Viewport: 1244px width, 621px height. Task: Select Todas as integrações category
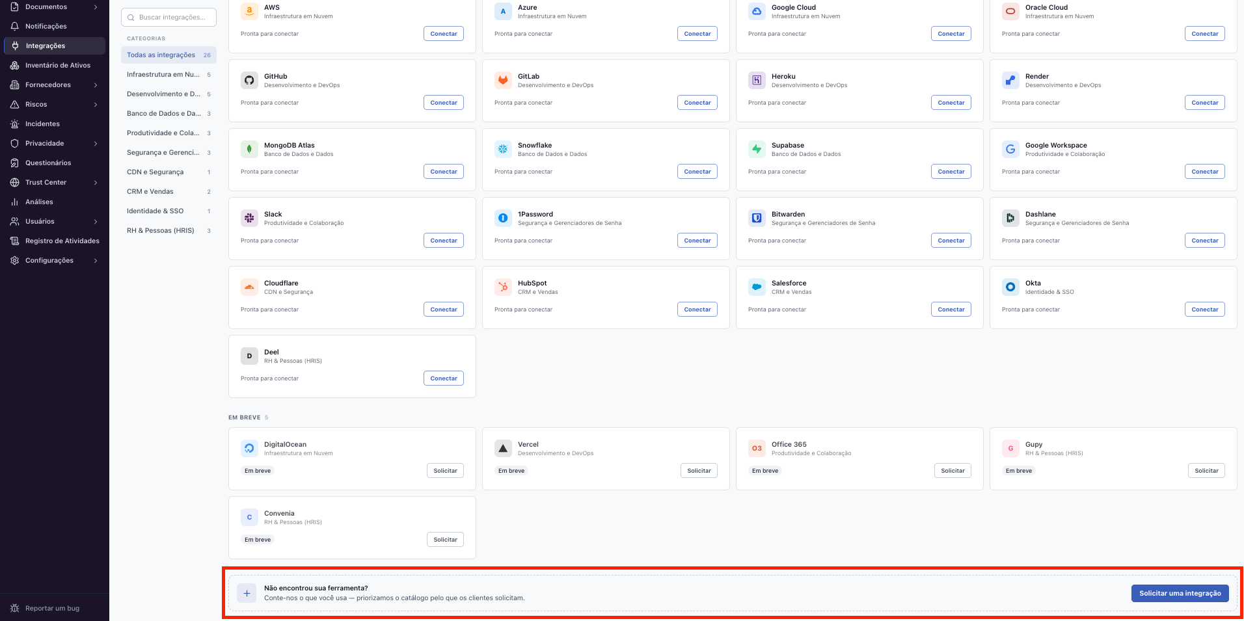[x=169, y=55]
